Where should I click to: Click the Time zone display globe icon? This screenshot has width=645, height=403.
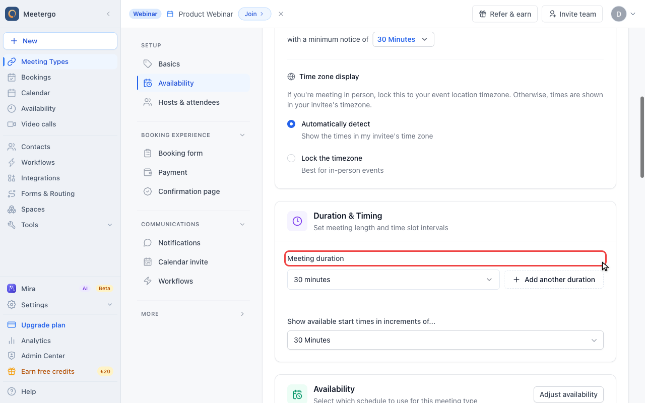[291, 77]
